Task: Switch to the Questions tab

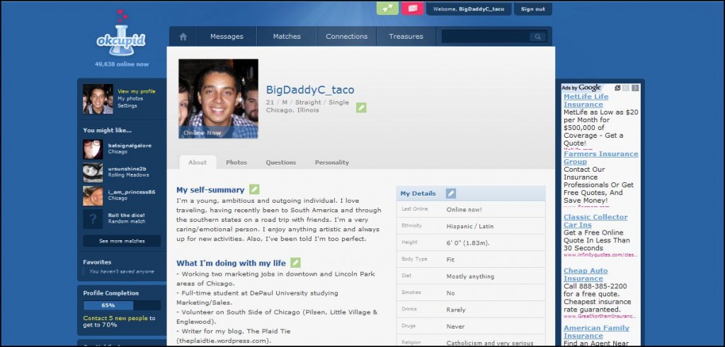Action: click(x=280, y=163)
